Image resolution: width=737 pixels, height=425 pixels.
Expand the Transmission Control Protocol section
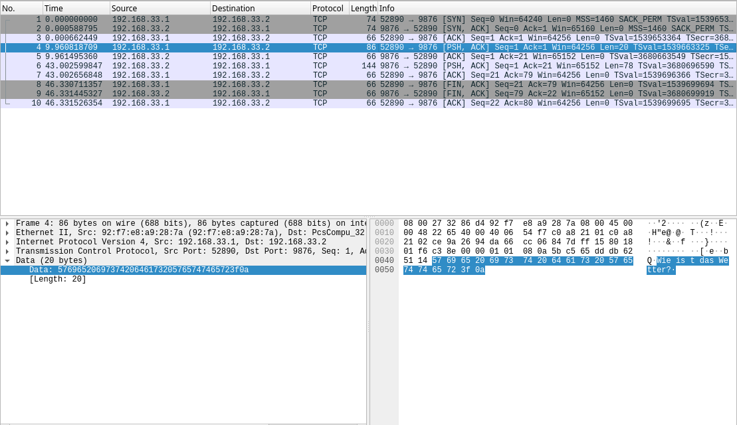[x=6, y=251]
